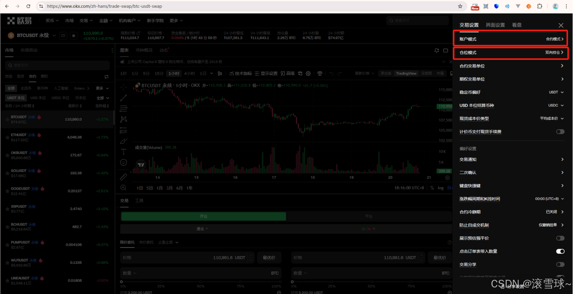Open the trading guide book icon
This screenshot has width=573, height=294.
[x=64, y=36]
